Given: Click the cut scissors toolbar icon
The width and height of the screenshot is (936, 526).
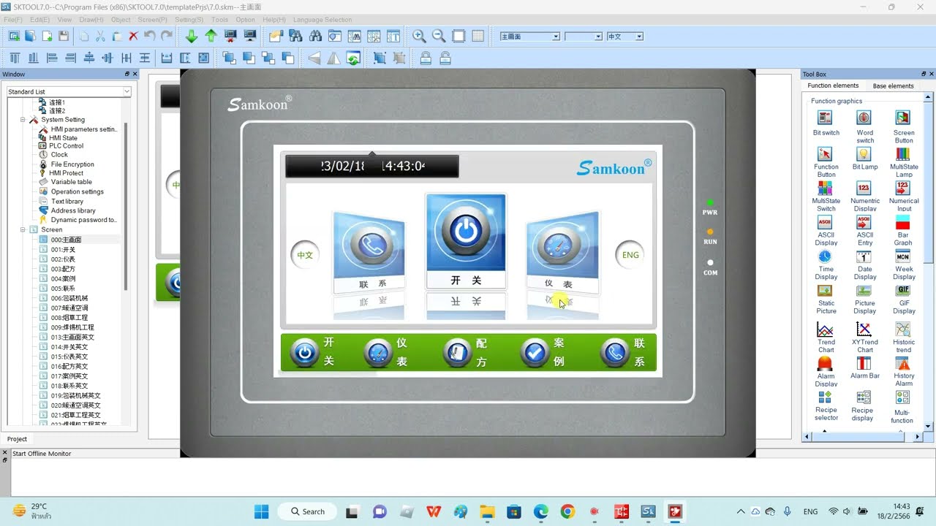Looking at the screenshot, I should [x=100, y=36].
